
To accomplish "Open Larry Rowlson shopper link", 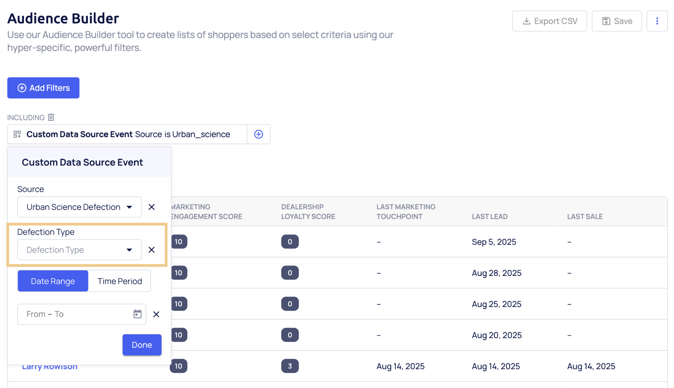I will [50, 367].
